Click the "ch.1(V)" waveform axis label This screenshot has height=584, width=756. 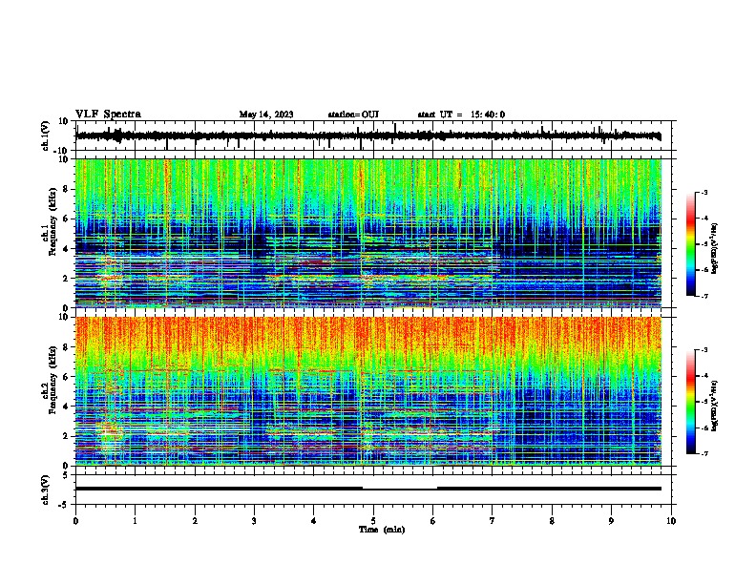tap(46, 136)
